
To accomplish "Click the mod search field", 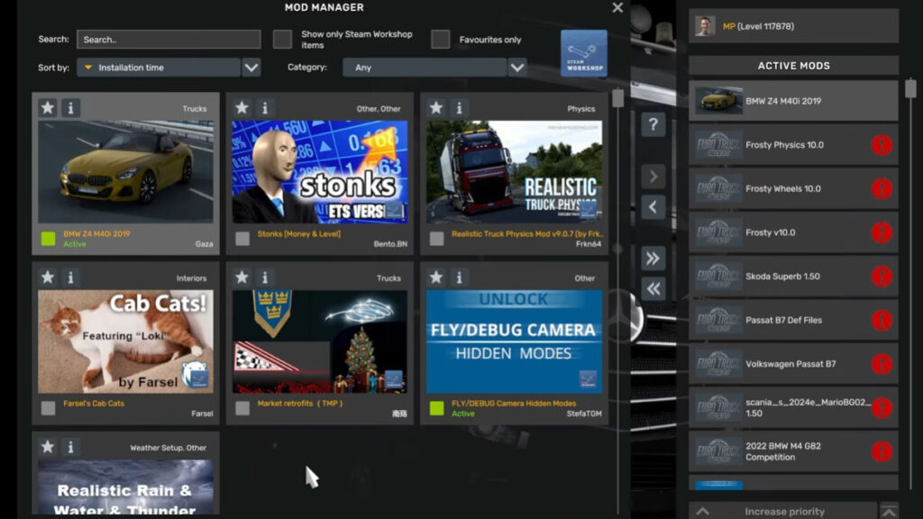I will click(169, 40).
